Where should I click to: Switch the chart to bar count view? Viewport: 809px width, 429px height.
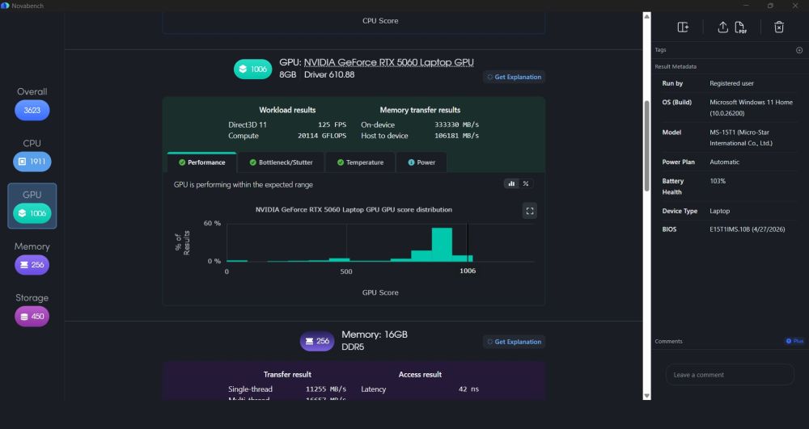[x=511, y=184]
